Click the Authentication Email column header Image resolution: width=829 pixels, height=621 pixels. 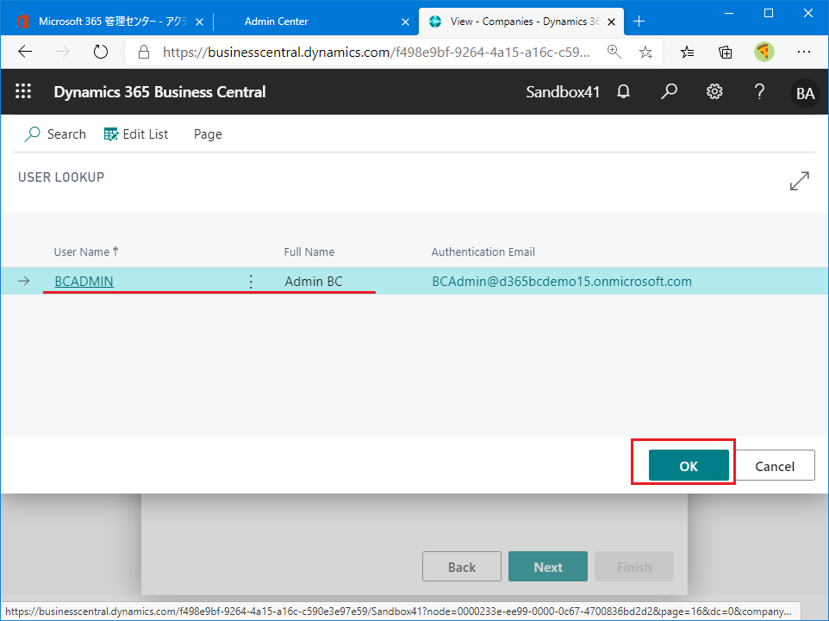tap(483, 252)
